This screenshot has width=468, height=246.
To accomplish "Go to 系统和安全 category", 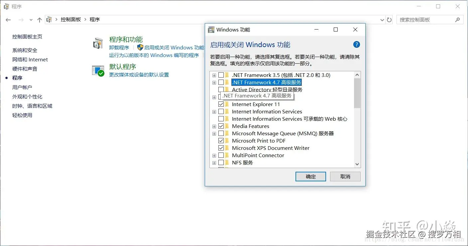I will pyautogui.click(x=25, y=50).
